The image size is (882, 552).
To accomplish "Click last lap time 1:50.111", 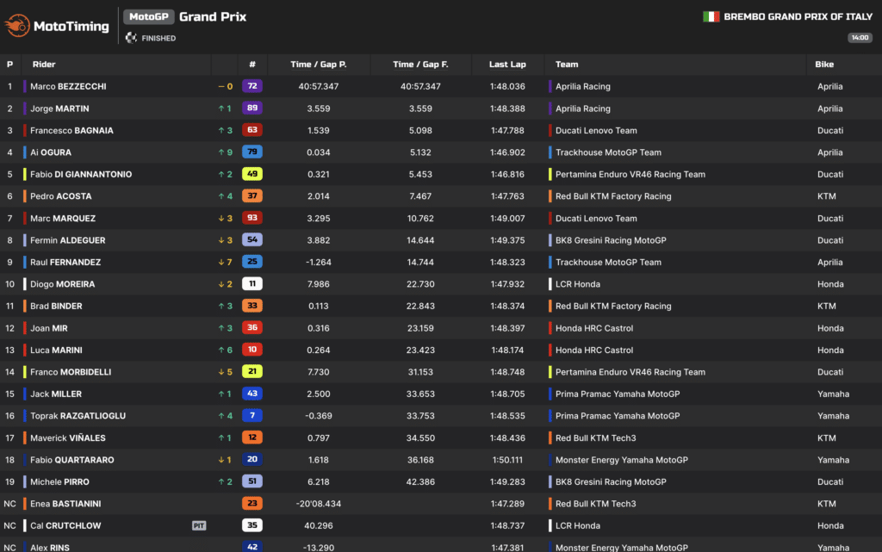I will point(507,460).
